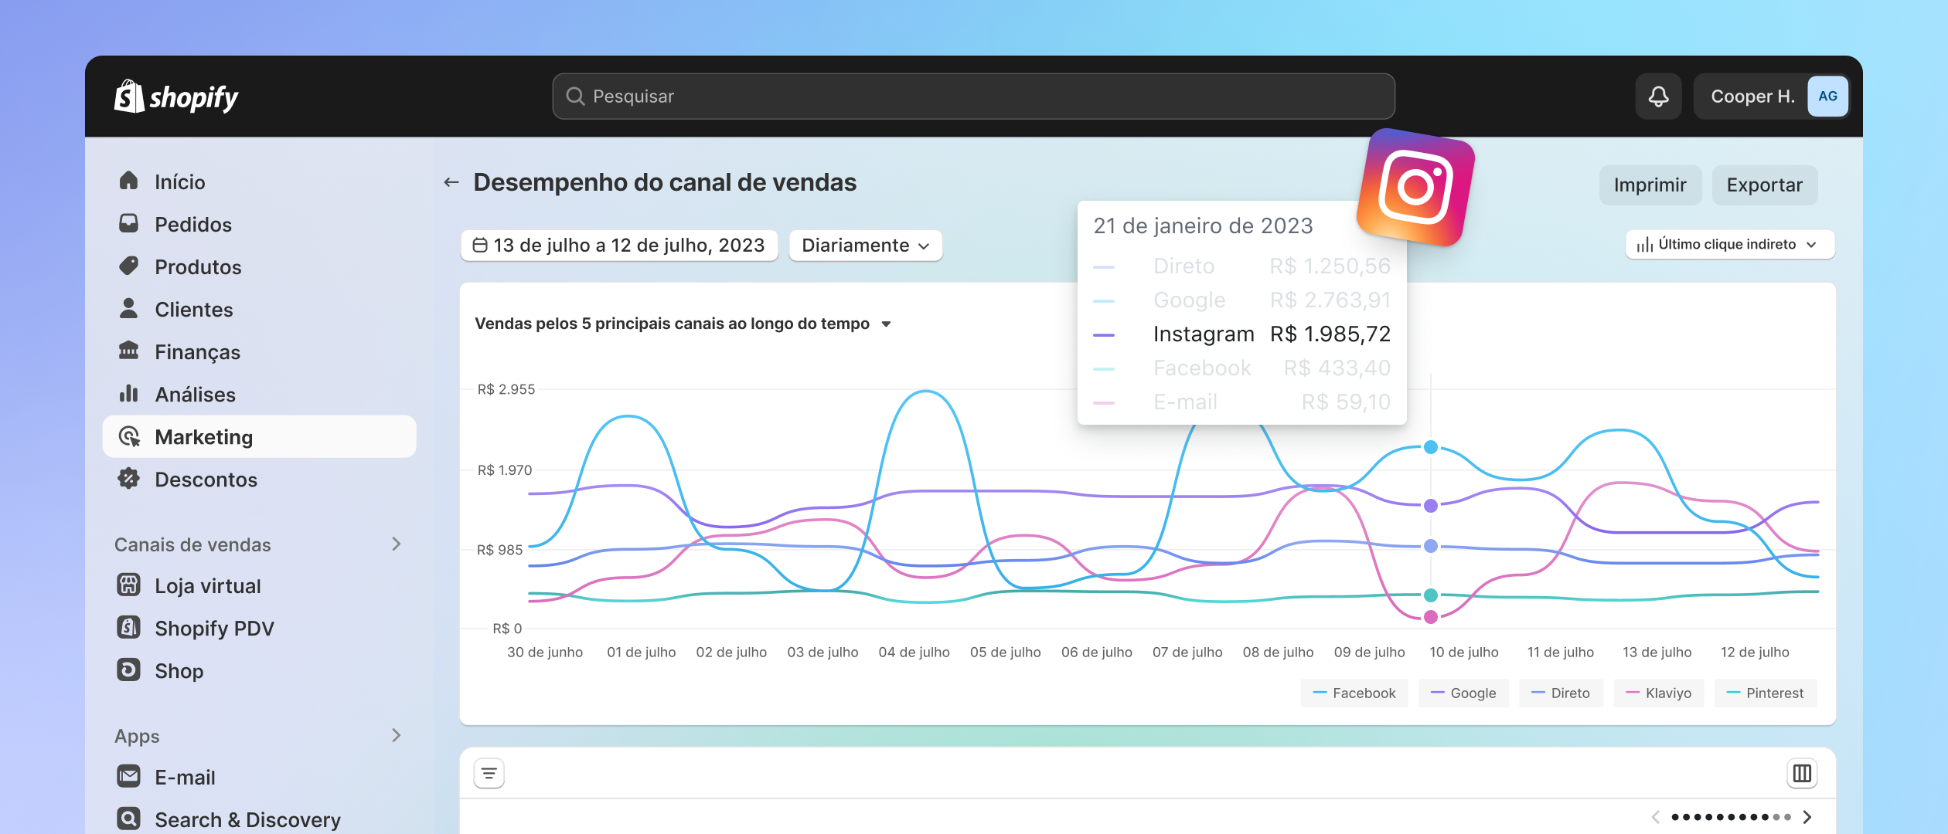Viewport: 1948px width, 834px height.
Task: Click calendar icon in date range button
Action: (x=480, y=246)
